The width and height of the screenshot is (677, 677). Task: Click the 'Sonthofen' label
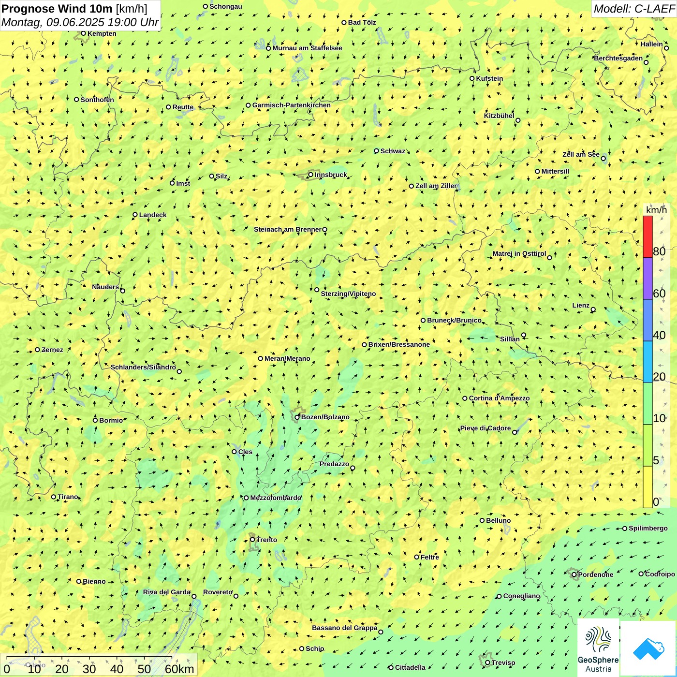tap(97, 100)
